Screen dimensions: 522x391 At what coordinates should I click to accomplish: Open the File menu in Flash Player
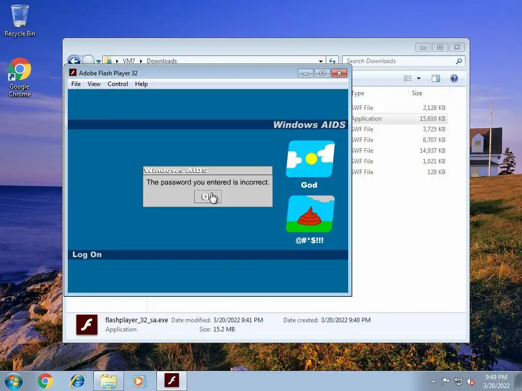click(x=76, y=84)
